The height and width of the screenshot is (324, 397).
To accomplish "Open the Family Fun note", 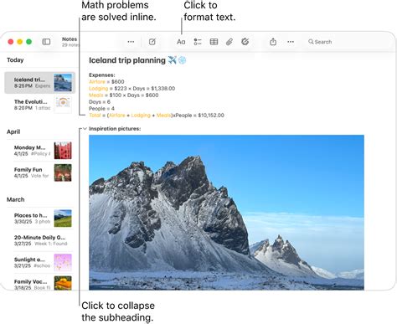I will [x=39, y=172].
